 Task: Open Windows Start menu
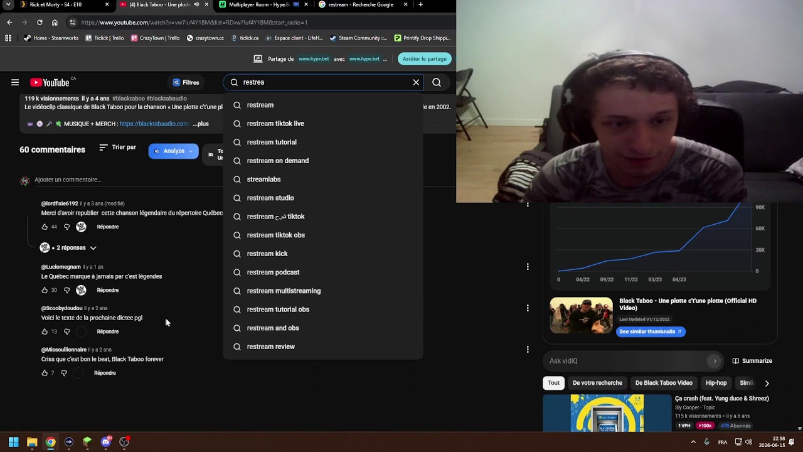click(x=13, y=442)
